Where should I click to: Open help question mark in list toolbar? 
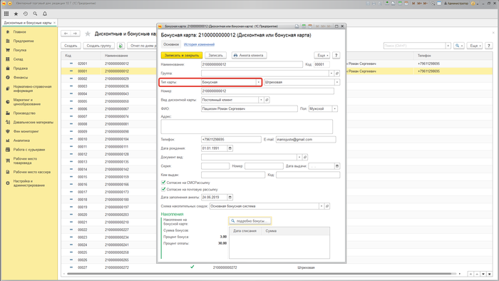(489, 46)
